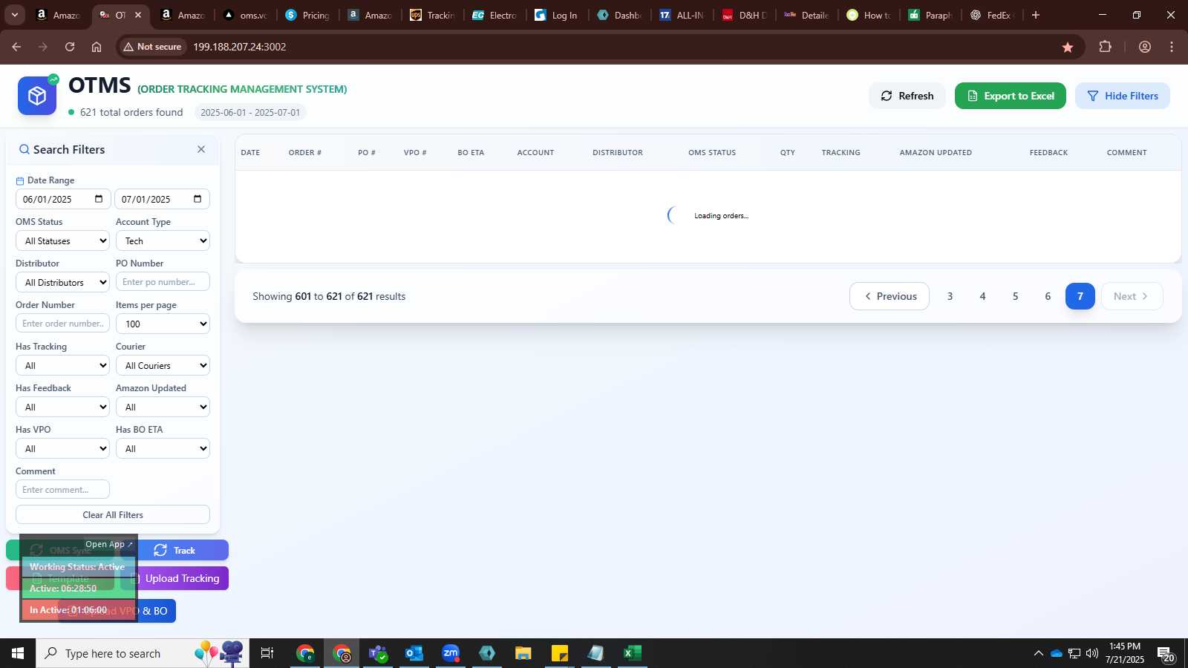The width and height of the screenshot is (1188, 668).
Task: Close the Search Filters panel with X
Action: point(201,149)
